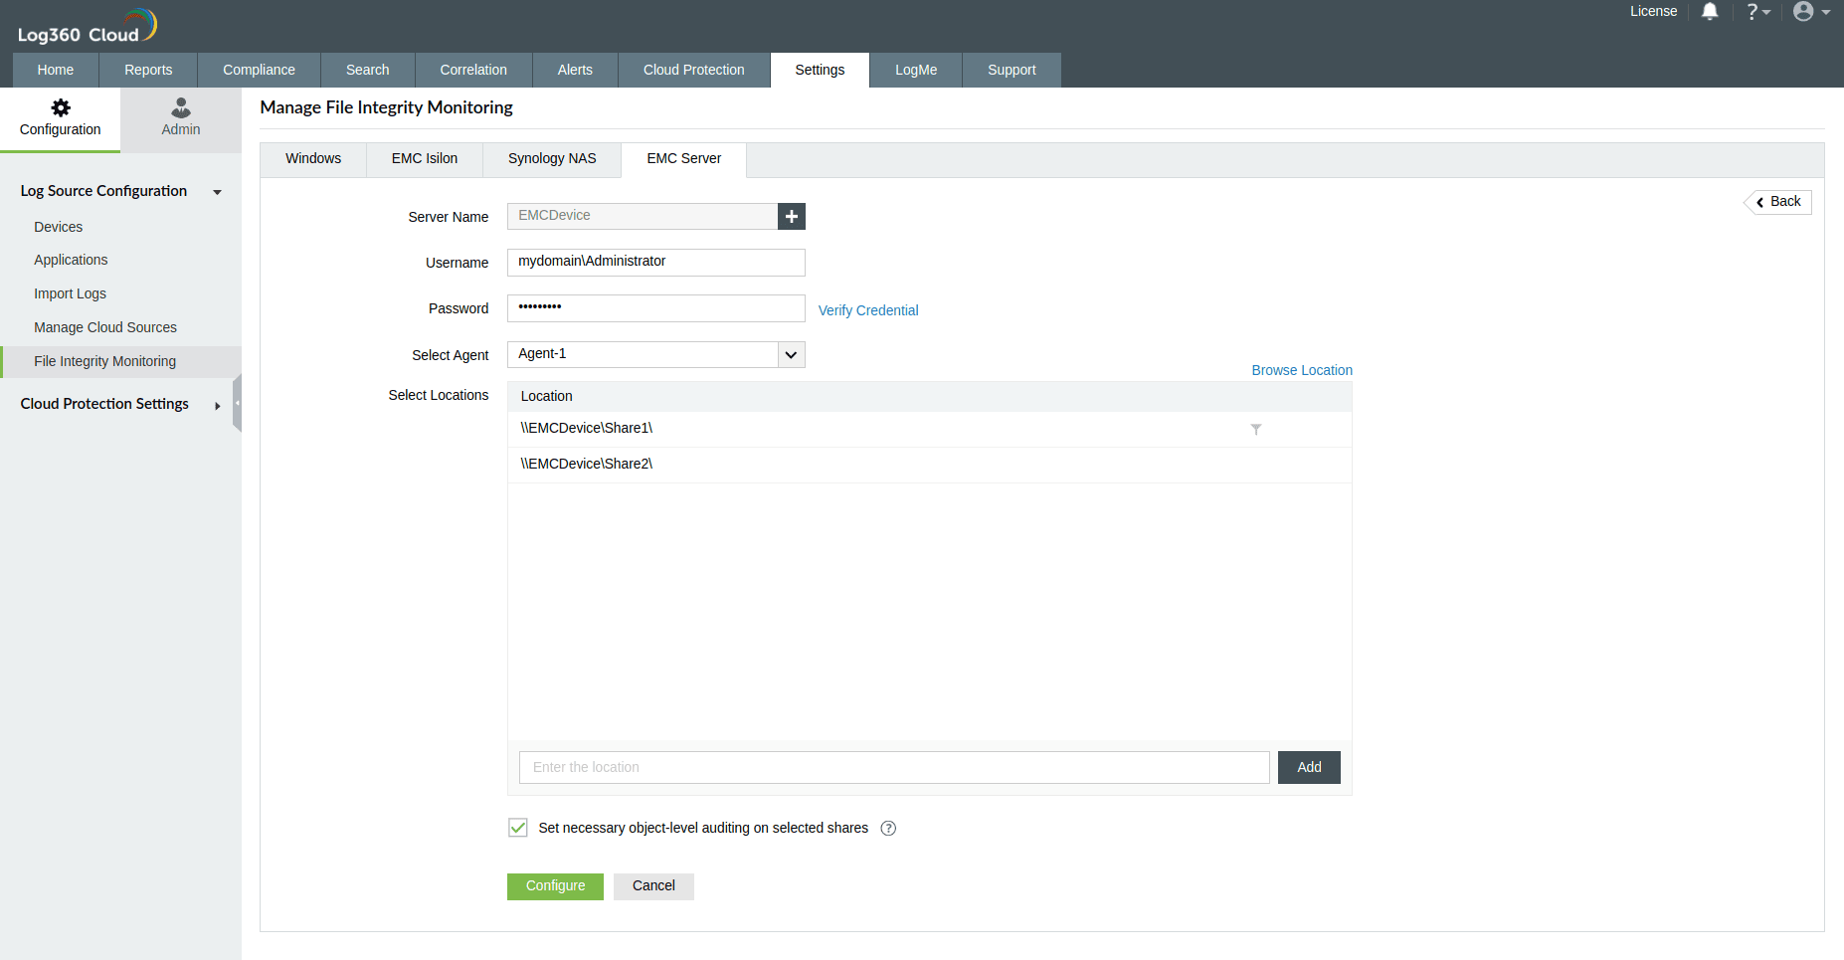Switch to the Synology NAS tab
This screenshot has height=960, width=1844.
click(552, 159)
